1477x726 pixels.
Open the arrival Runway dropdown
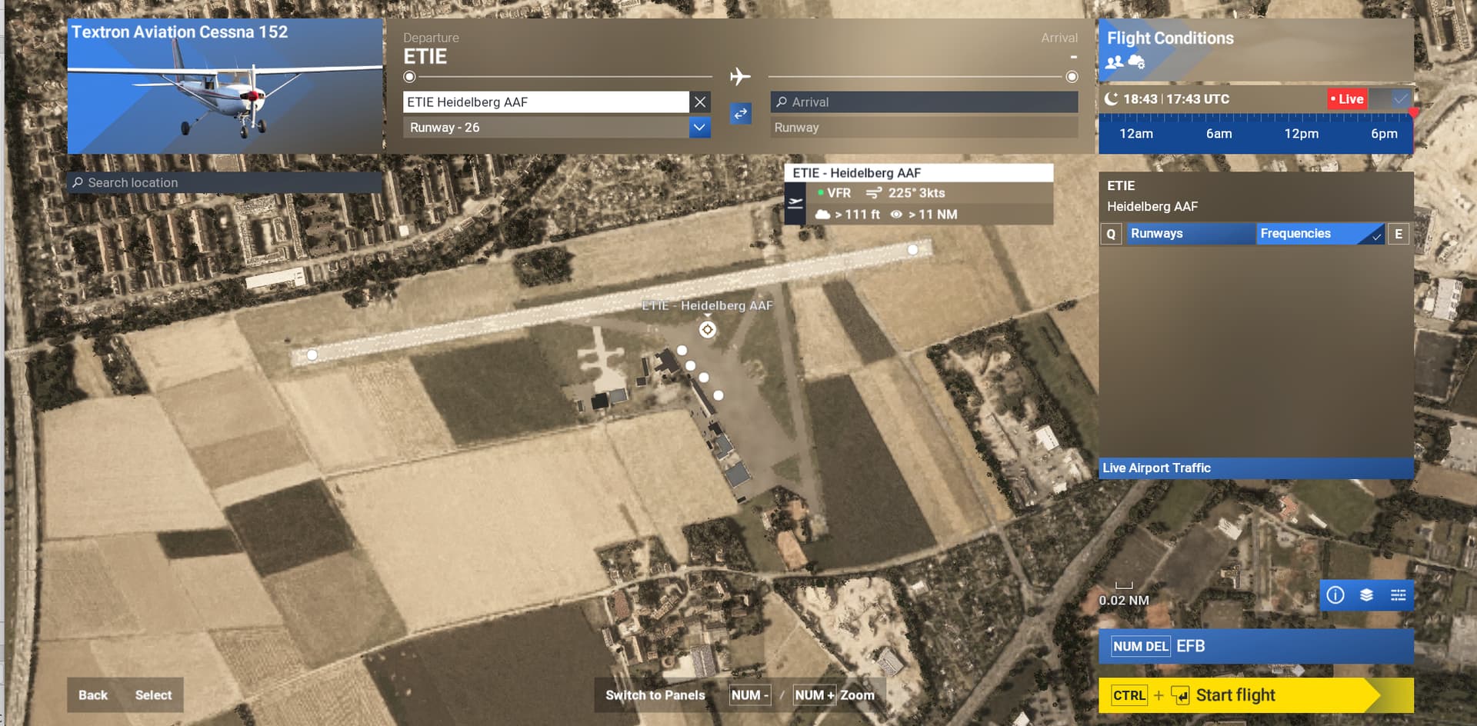[923, 128]
